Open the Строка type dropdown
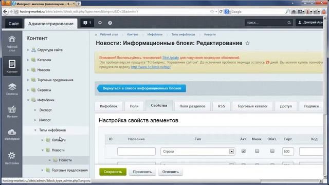Image resolution: width=329 pixels, height=185 pixels. 197,152
